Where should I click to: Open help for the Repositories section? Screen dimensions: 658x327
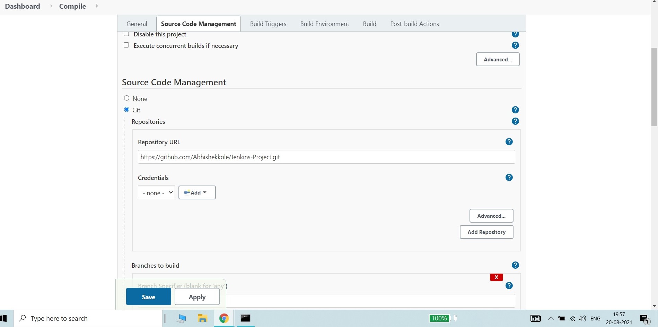pos(515,121)
